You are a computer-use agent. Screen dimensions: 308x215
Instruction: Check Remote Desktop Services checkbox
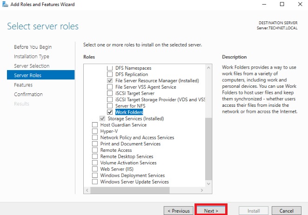(95, 156)
